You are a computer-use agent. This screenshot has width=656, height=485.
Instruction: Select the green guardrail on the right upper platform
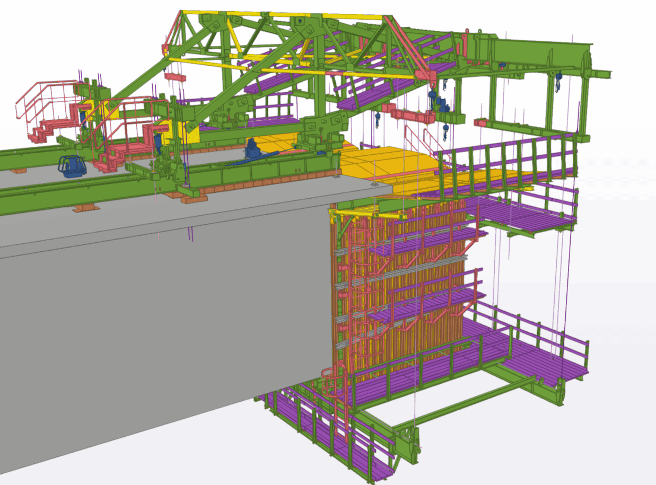coord(509,159)
